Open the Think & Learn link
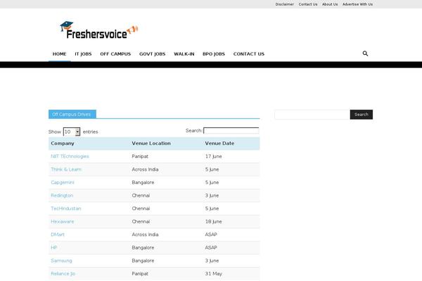This screenshot has width=422, height=281. pos(66,169)
